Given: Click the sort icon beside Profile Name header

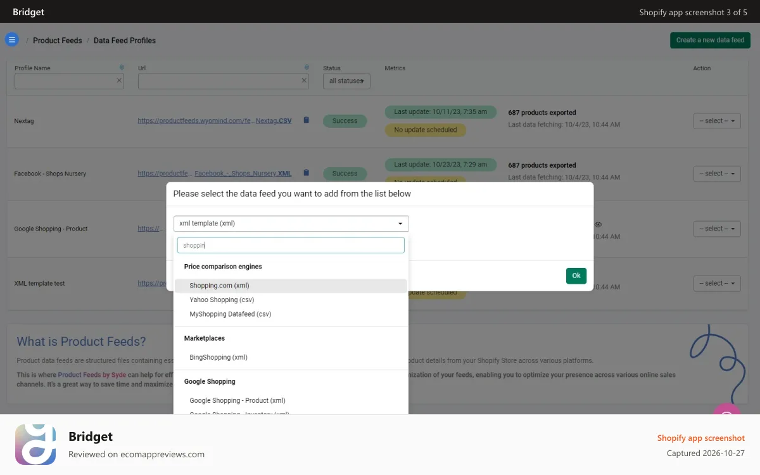Looking at the screenshot, I should coord(122,67).
